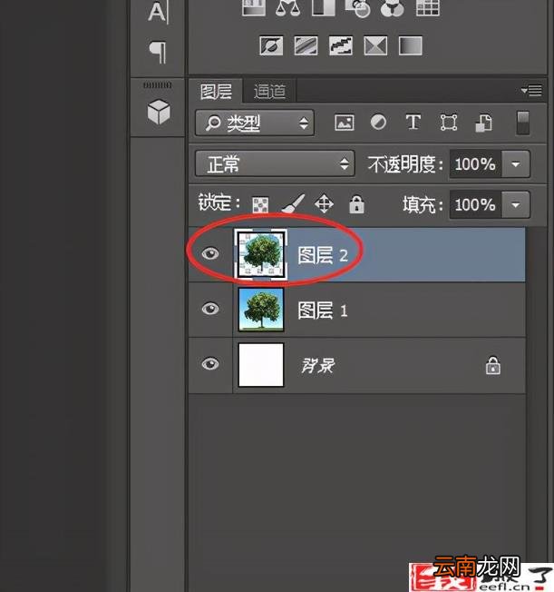Hide layer 图层 1 via eye icon
Image resolution: width=554 pixels, height=592 pixels.
pyautogui.click(x=210, y=309)
